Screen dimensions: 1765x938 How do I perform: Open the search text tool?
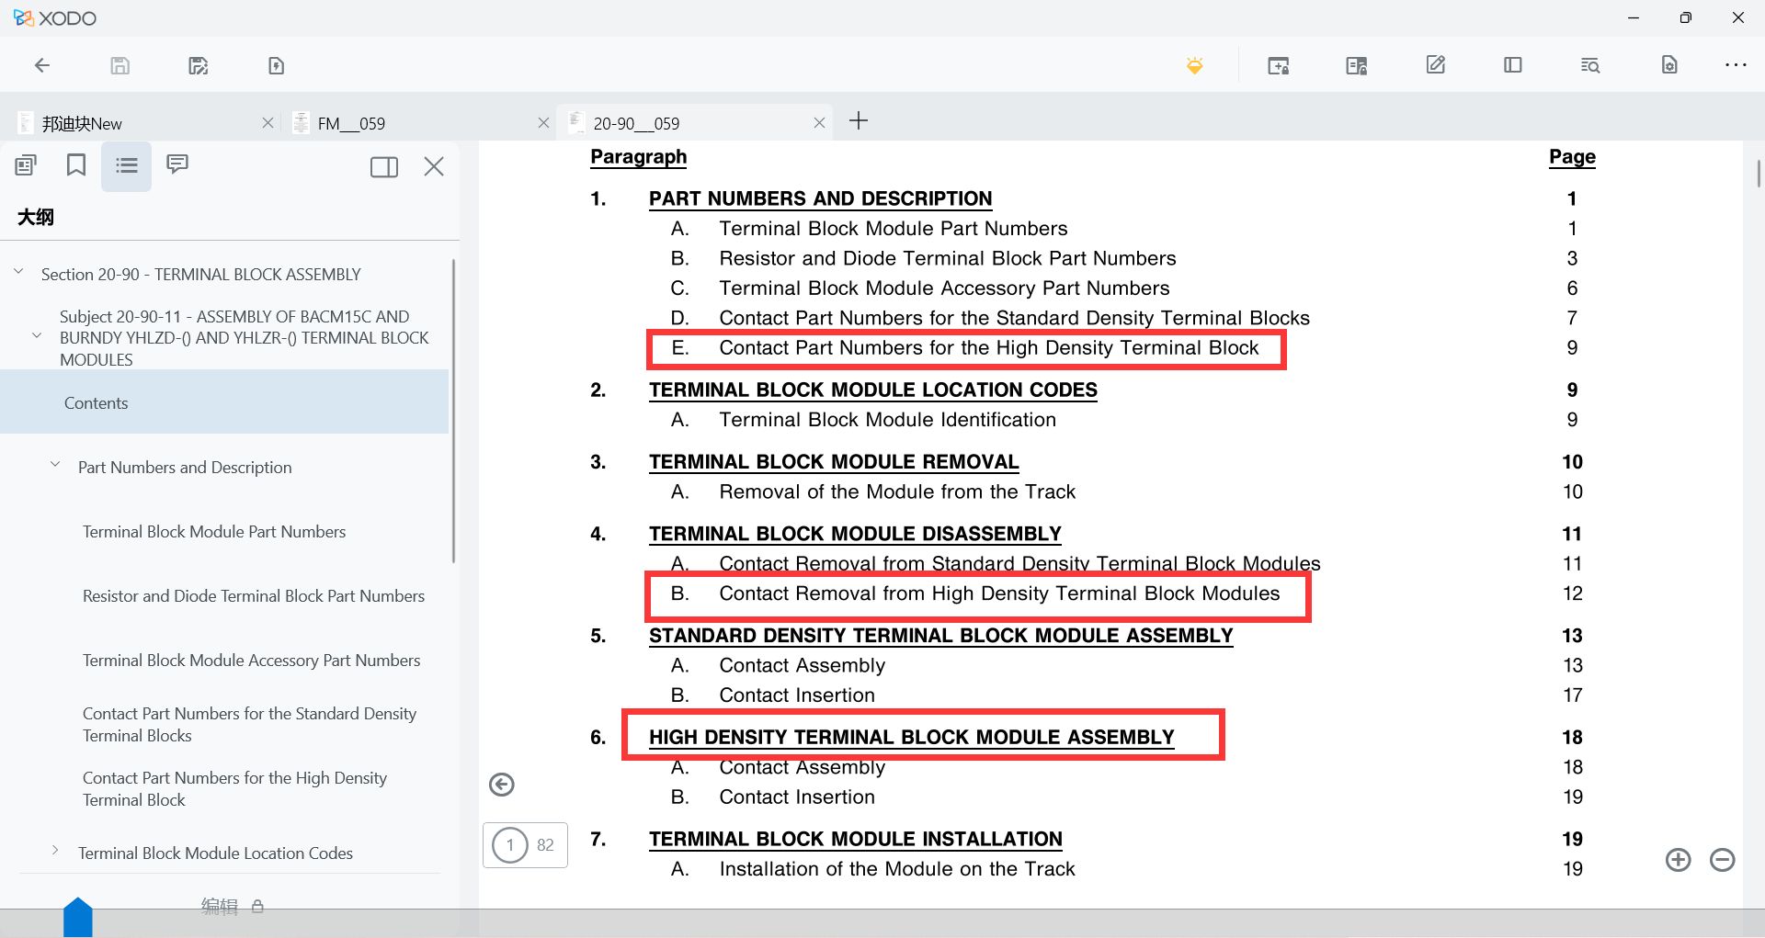[1590, 65]
